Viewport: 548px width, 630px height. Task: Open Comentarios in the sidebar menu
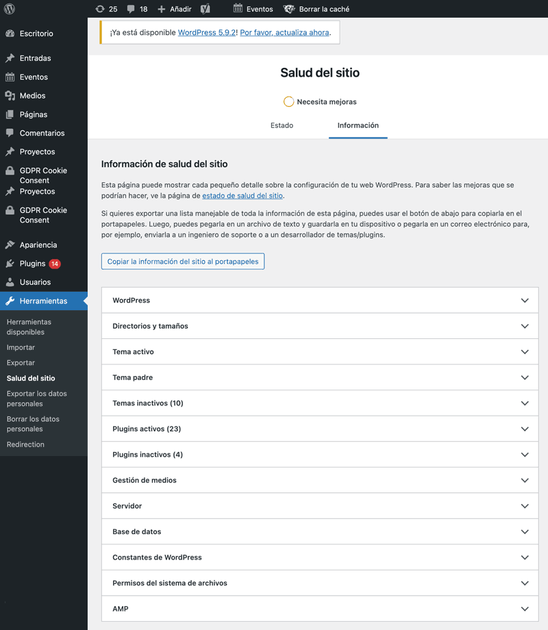coord(42,133)
